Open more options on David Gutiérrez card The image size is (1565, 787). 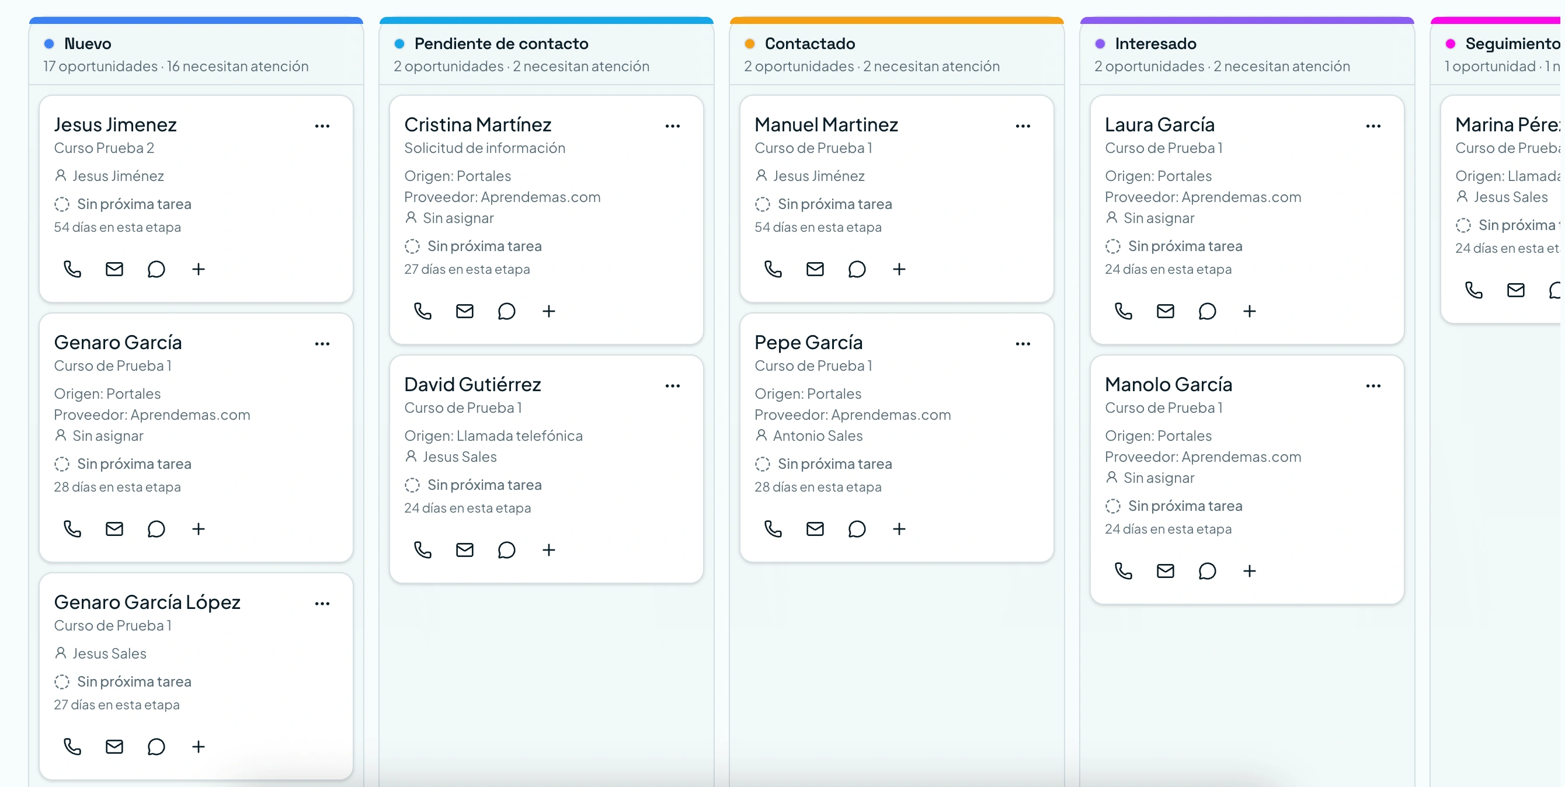pos(673,385)
